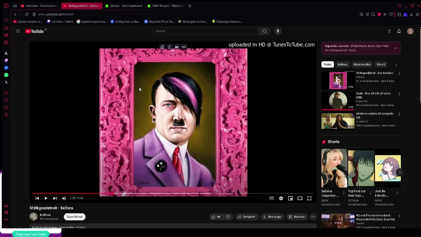Open YouTube guide hamburger menu
Screen dimensions: 421x237
(x=18, y=31)
